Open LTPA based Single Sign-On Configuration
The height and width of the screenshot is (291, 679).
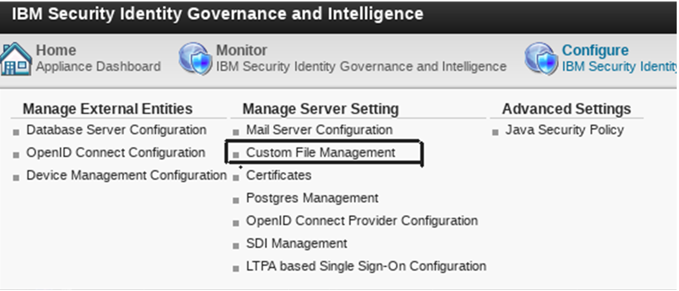366,266
